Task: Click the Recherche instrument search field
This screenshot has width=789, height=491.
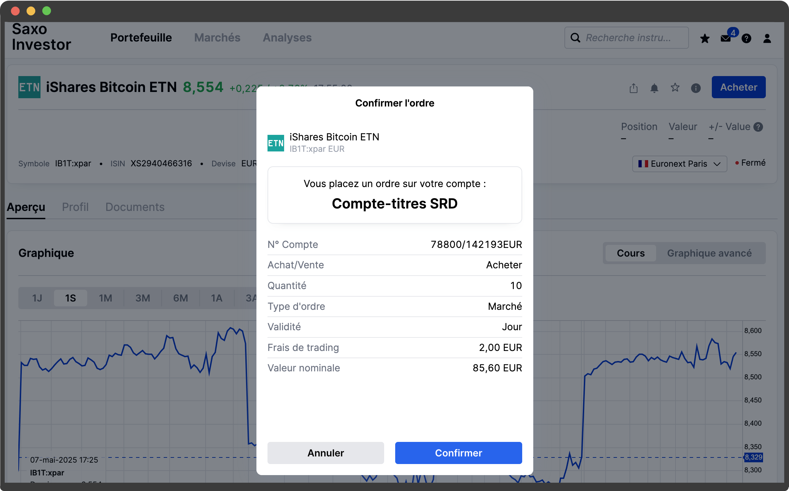Action: (x=628, y=38)
